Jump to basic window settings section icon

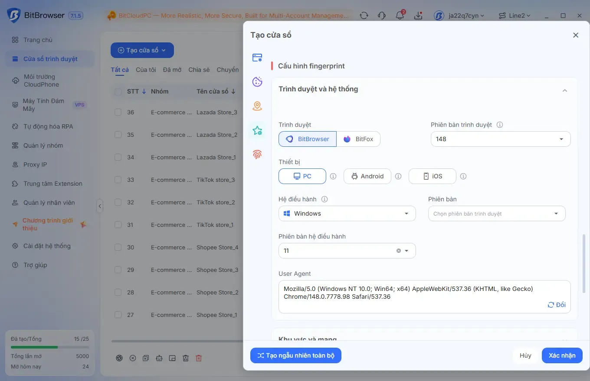tap(257, 58)
